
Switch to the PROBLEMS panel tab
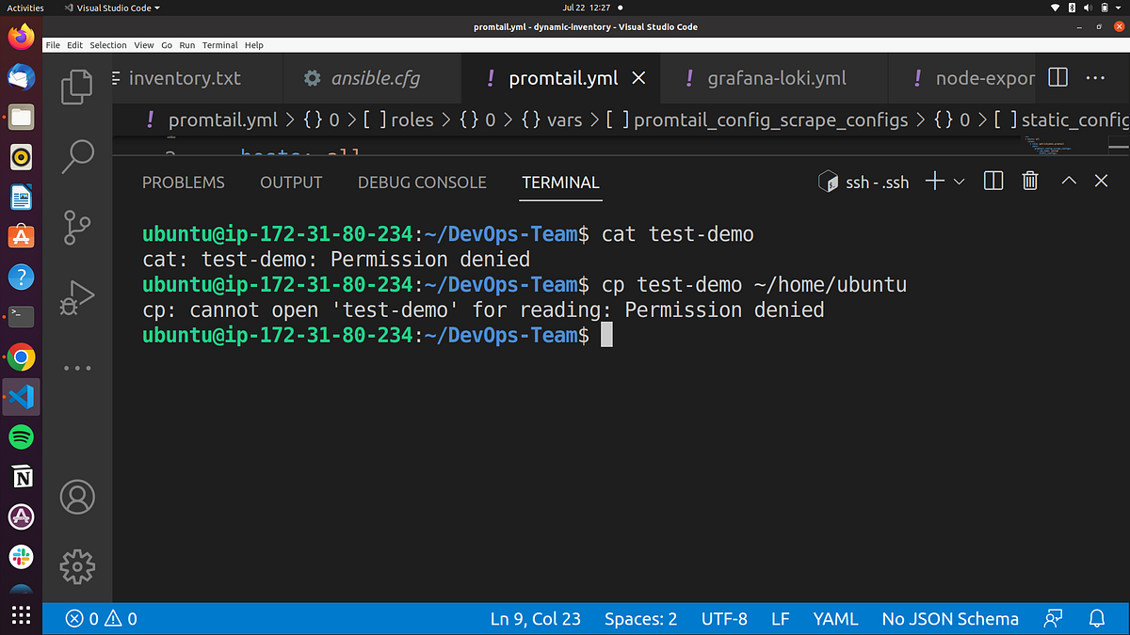pos(184,183)
